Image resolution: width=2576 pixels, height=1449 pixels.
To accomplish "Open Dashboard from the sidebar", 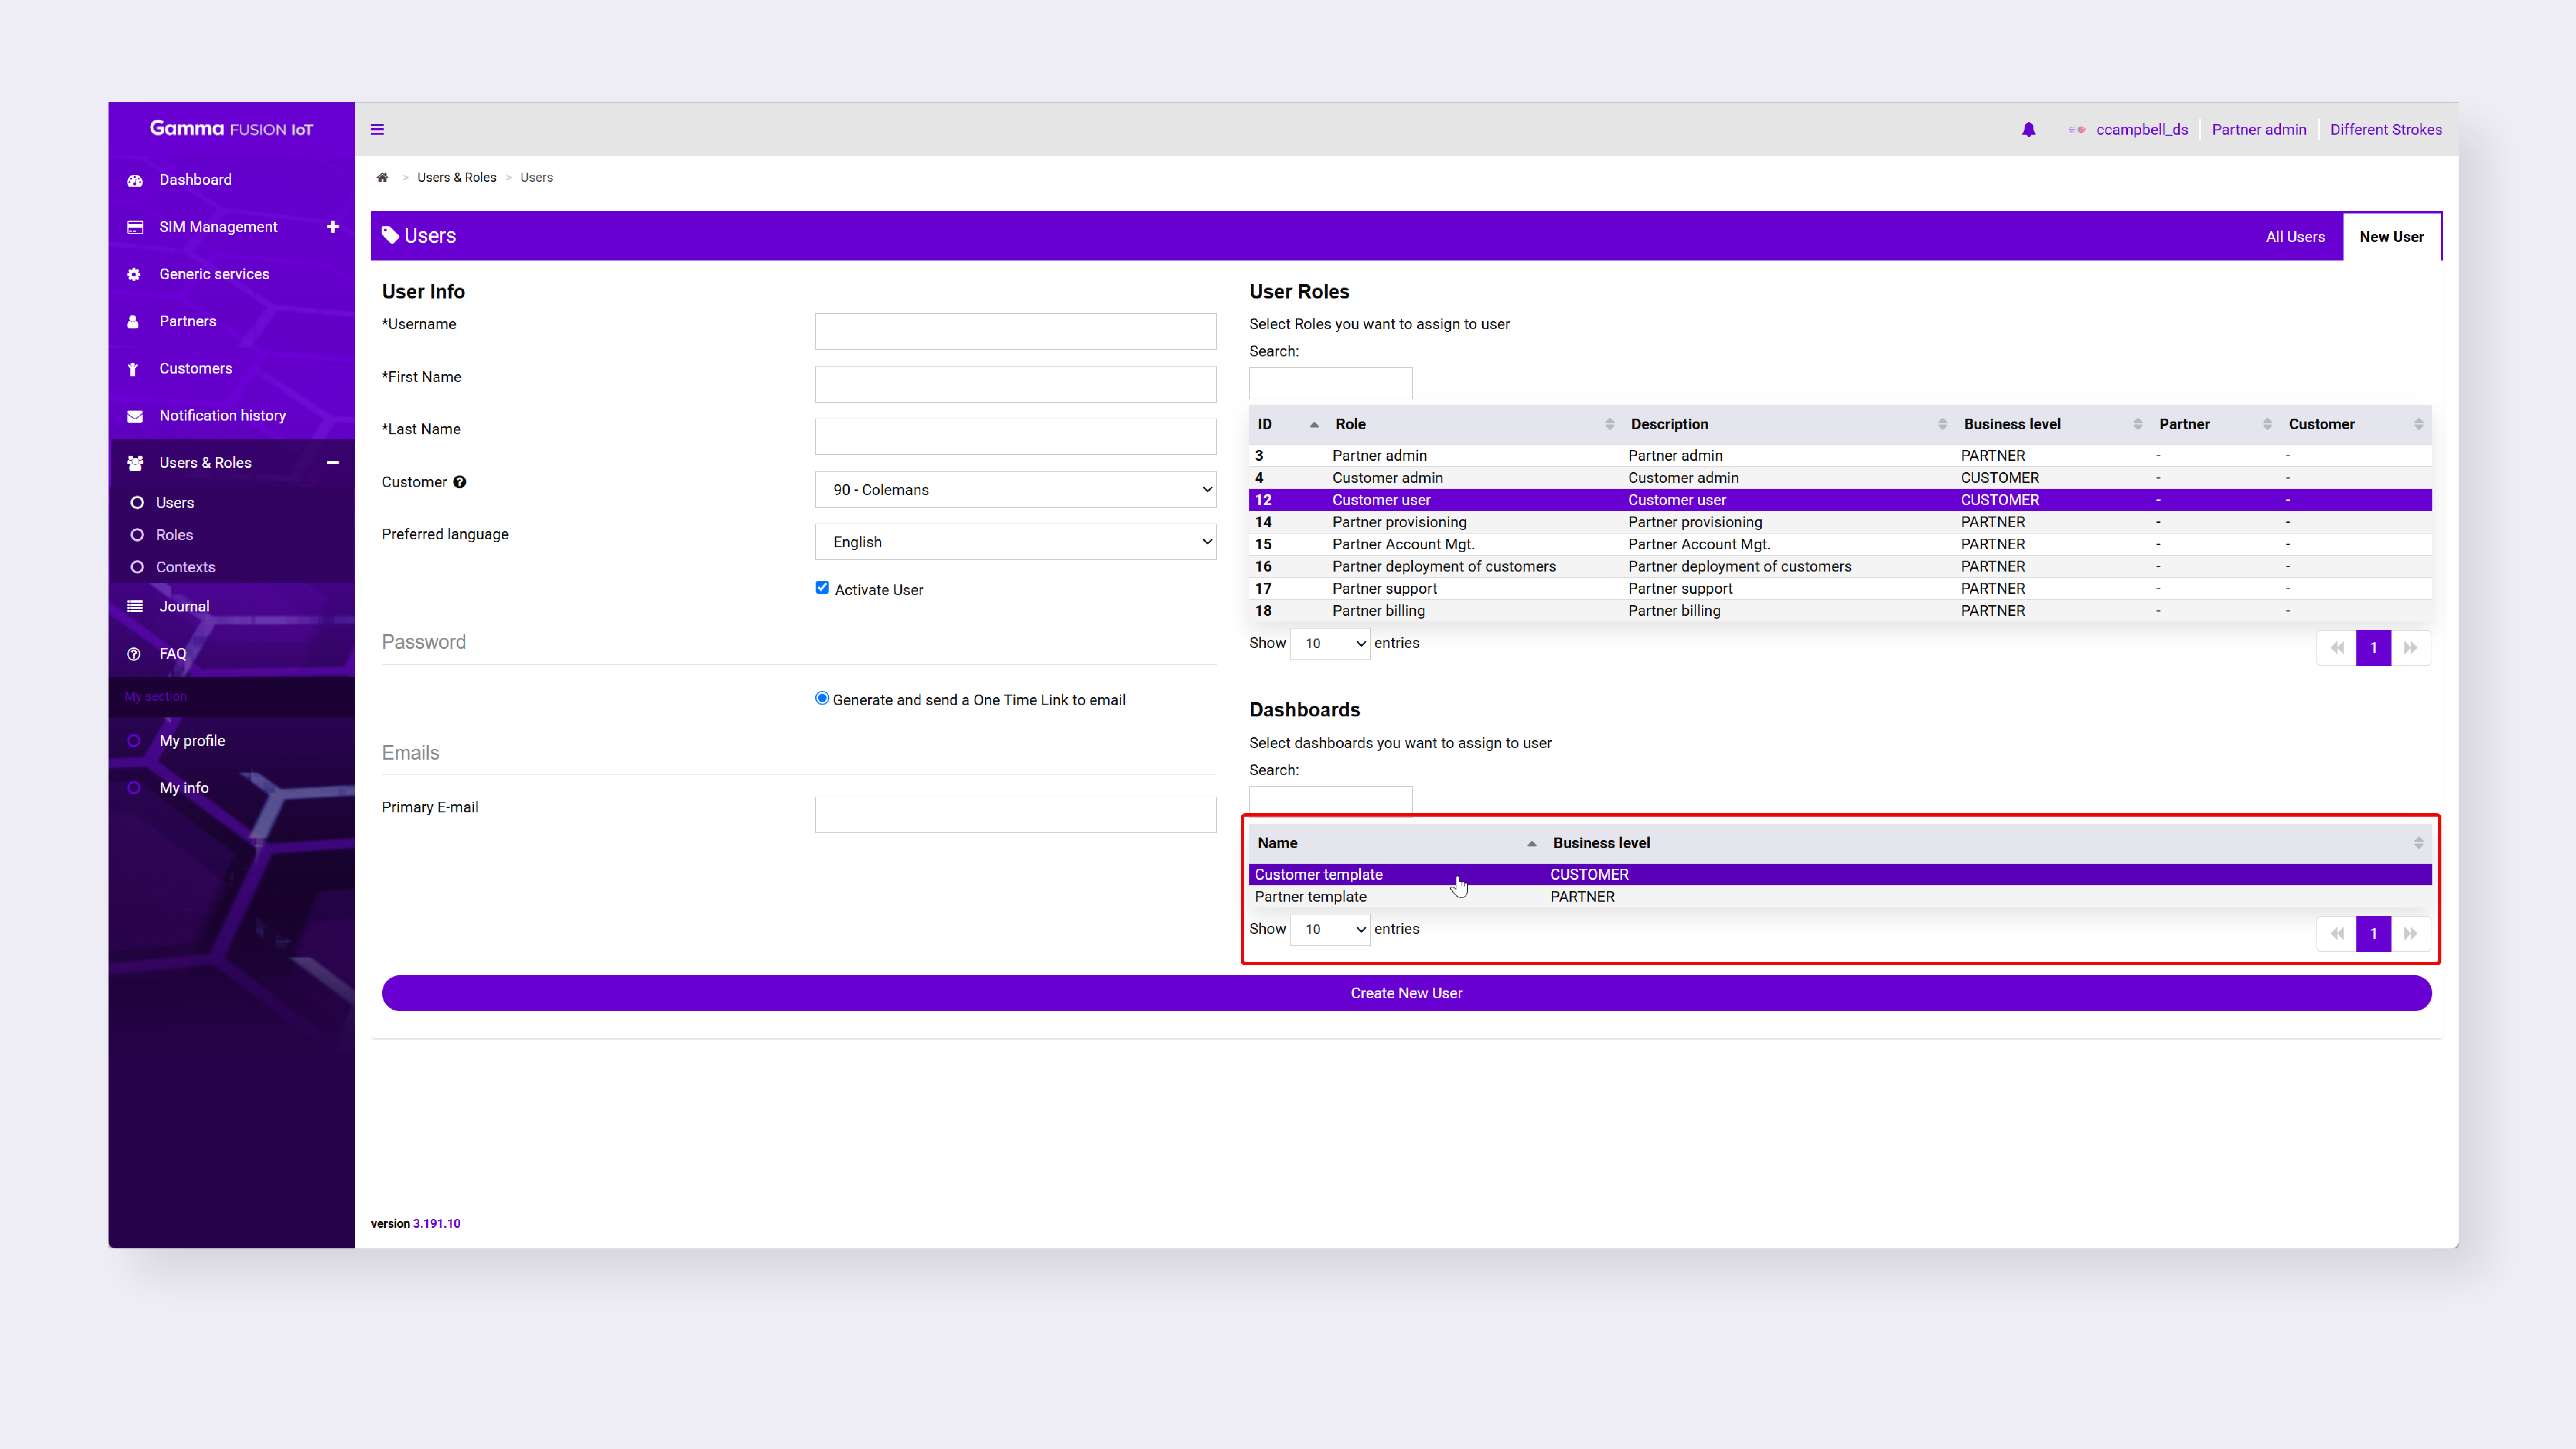I will tap(195, 180).
